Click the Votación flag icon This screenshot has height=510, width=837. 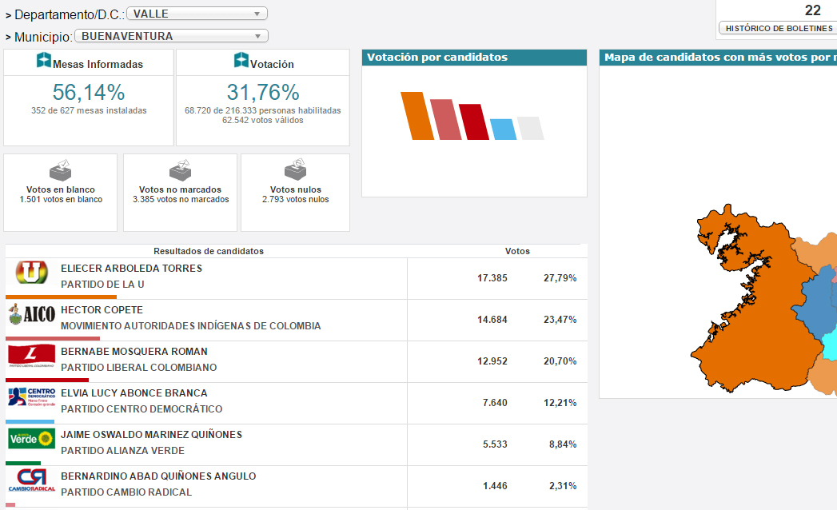coord(241,62)
